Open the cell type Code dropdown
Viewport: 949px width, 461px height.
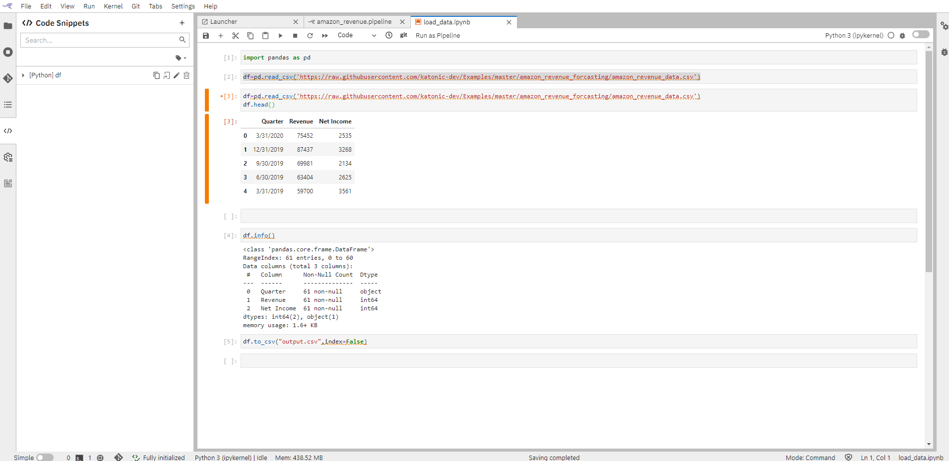(x=357, y=35)
